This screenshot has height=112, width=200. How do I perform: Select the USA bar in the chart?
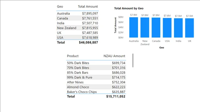click(167, 28)
